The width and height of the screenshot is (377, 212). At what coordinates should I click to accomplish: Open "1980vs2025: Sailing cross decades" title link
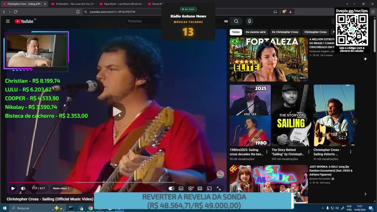coord(247,152)
